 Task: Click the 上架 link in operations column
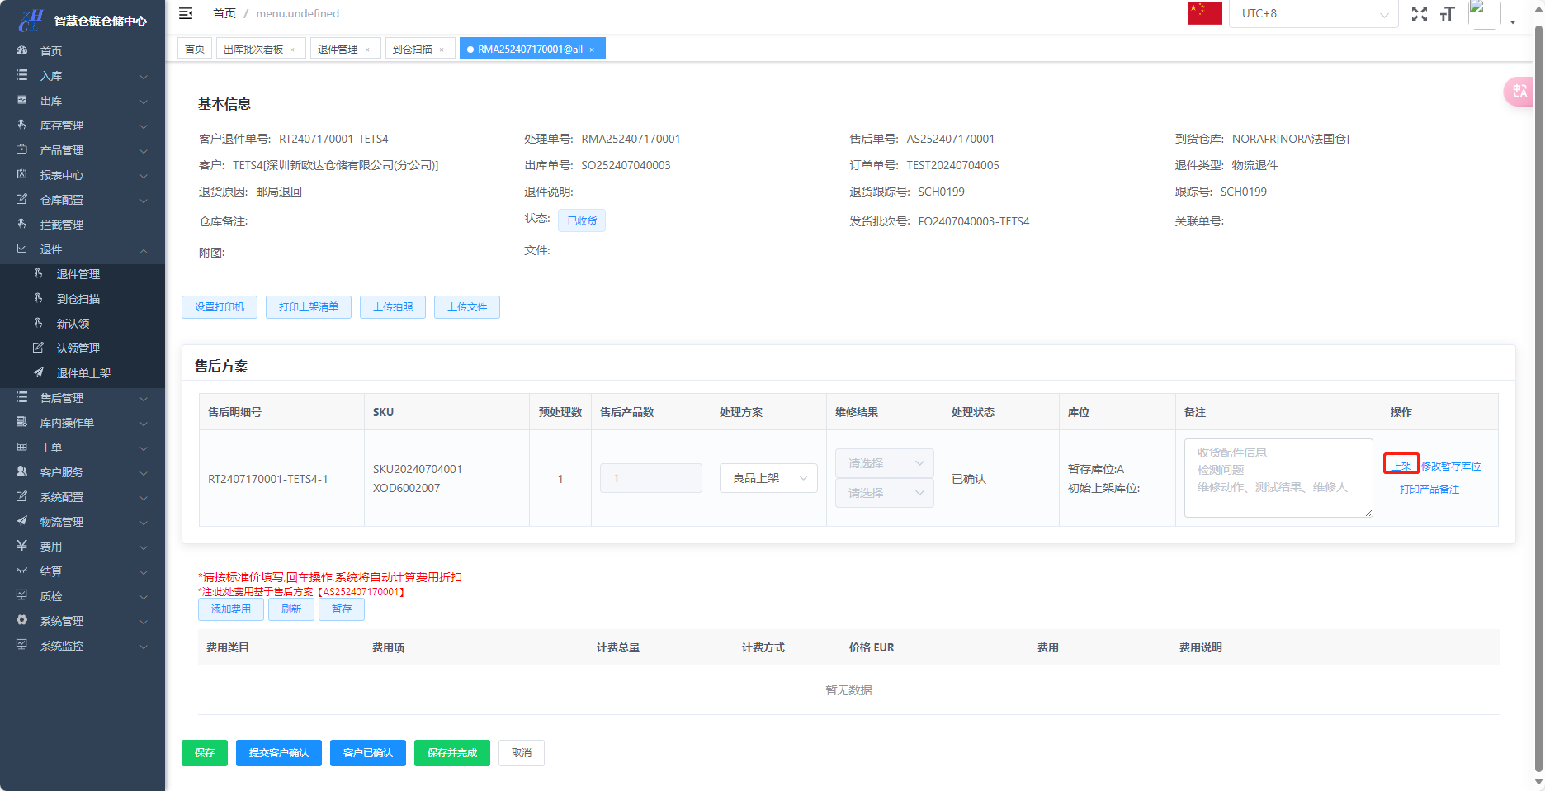(1401, 466)
